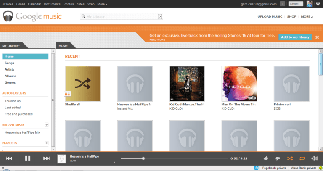Open the profile picture avatar
The width and height of the screenshot is (323, 171).
pos(310,4)
